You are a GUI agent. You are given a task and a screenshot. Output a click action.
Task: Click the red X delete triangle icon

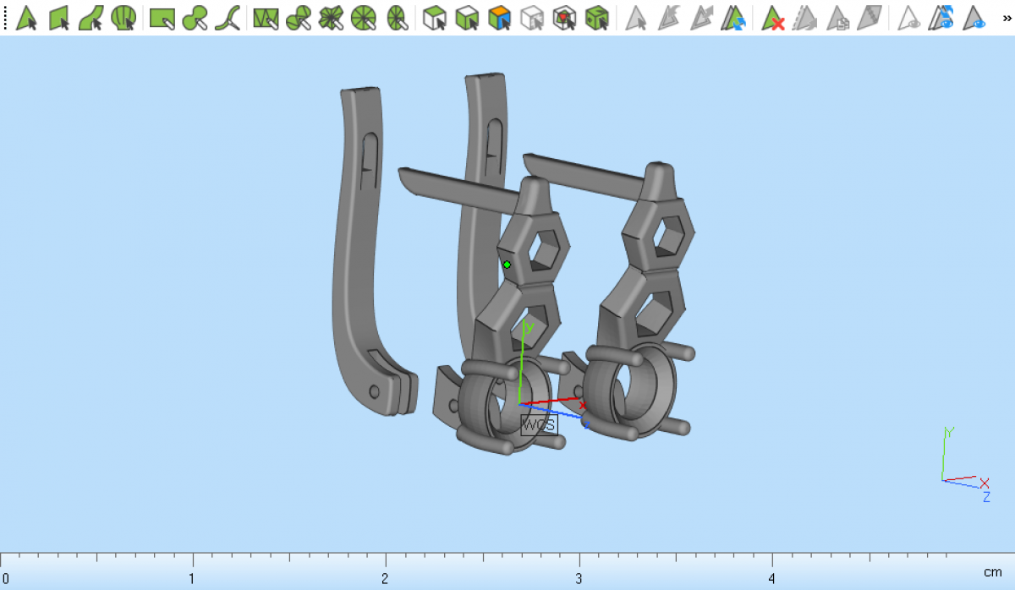(x=772, y=18)
